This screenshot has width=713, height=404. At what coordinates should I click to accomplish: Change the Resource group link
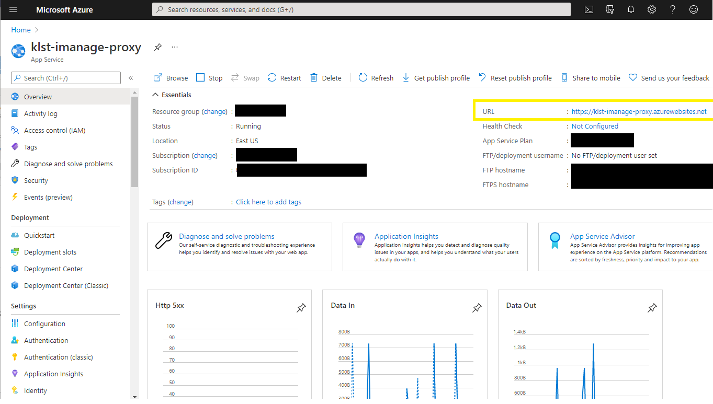pos(214,111)
